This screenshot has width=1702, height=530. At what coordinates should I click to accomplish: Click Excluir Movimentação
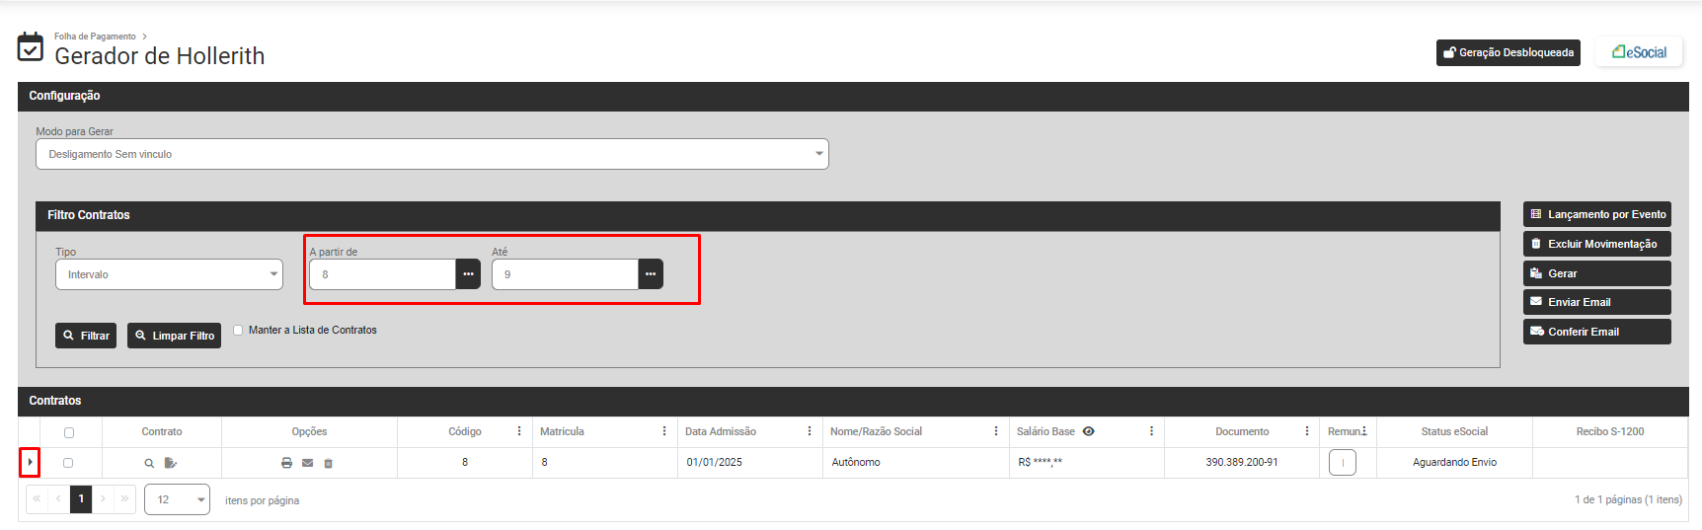point(1596,244)
